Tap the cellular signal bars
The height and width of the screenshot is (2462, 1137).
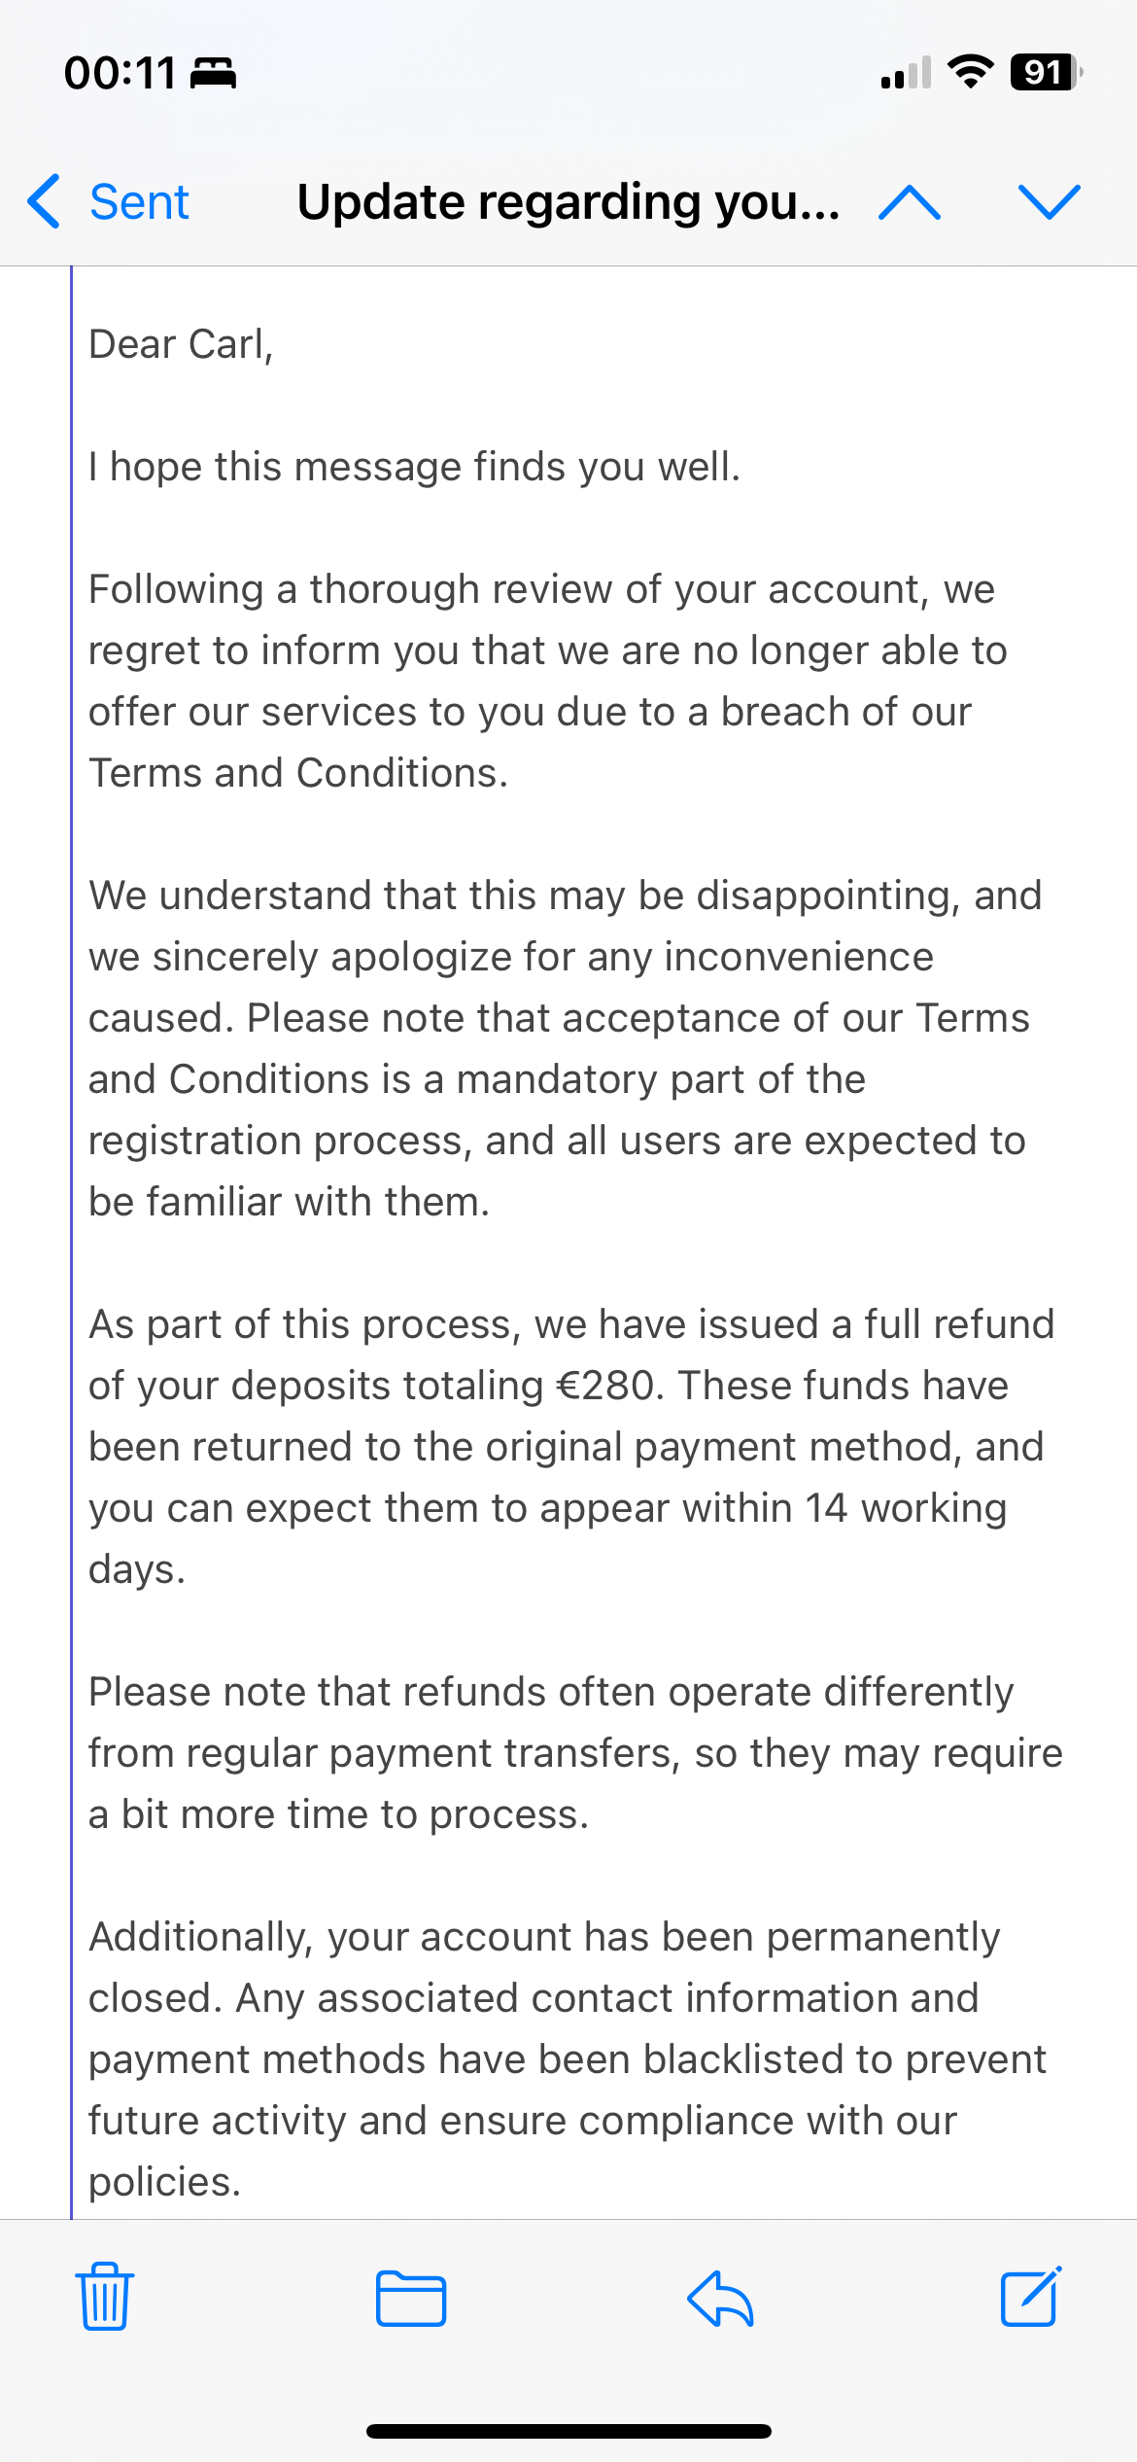click(x=906, y=74)
